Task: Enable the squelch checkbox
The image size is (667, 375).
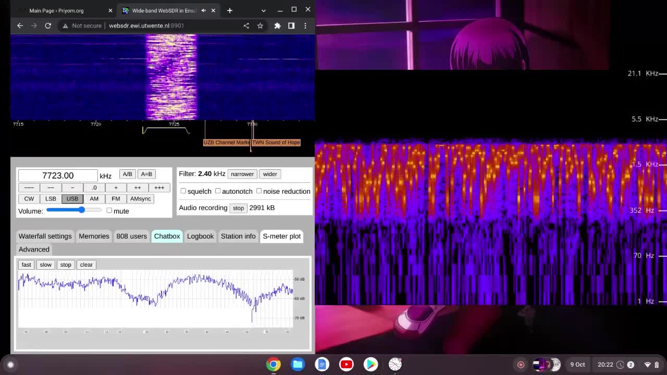Action: tap(183, 191)
